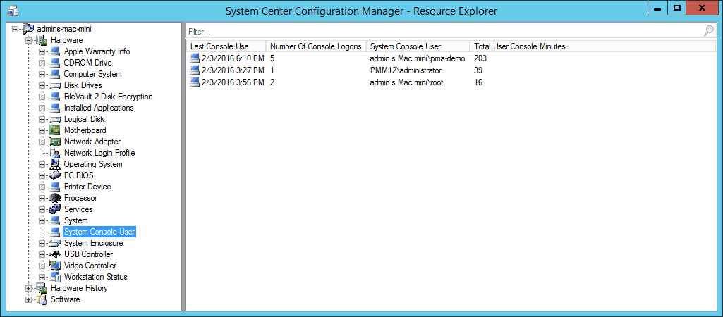Collapse the Hardware node

coord(29,41)
